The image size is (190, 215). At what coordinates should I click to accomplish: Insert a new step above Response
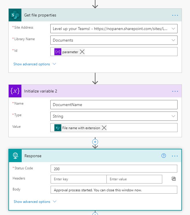click(95, 142)
